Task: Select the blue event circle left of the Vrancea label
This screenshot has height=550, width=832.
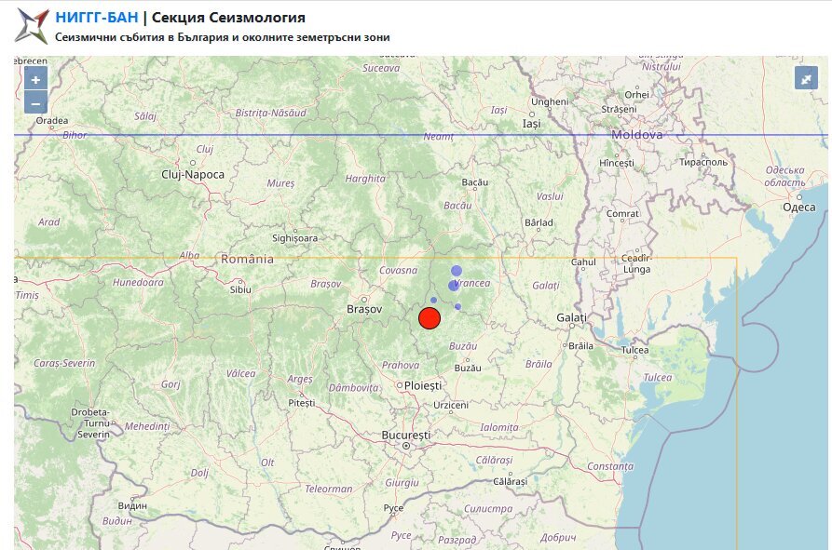Action: click(453, 286)
